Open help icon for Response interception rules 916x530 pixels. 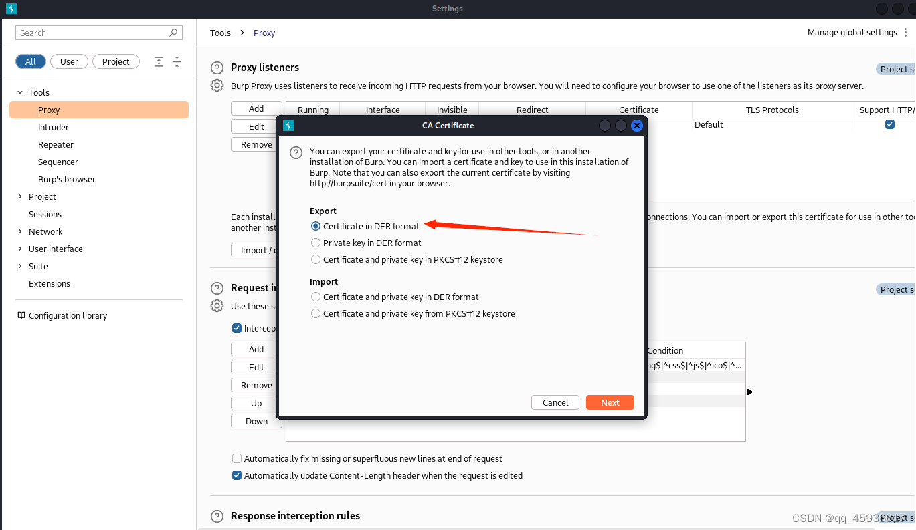tap(217, 516)
